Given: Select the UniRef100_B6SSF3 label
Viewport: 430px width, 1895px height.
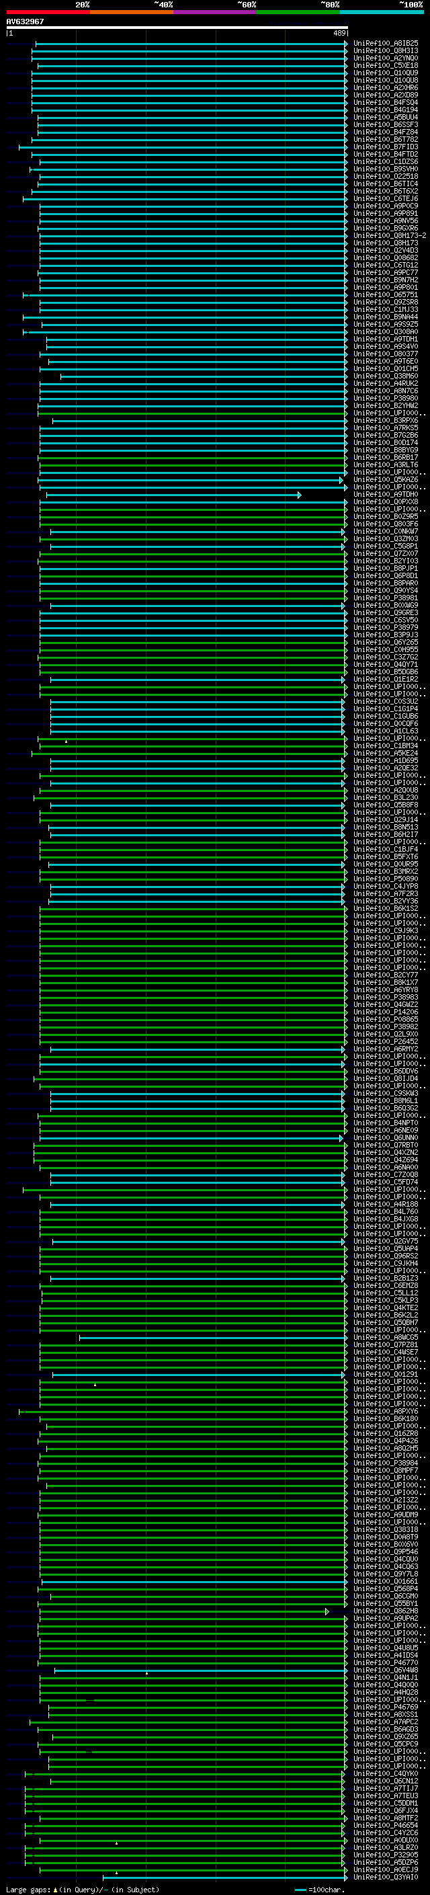Looking at the screenshot, I should (385, 124).
